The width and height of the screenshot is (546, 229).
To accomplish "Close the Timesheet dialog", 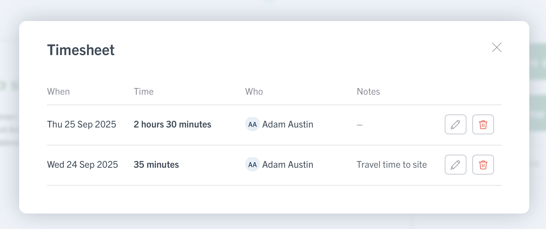I will (496, 47).
